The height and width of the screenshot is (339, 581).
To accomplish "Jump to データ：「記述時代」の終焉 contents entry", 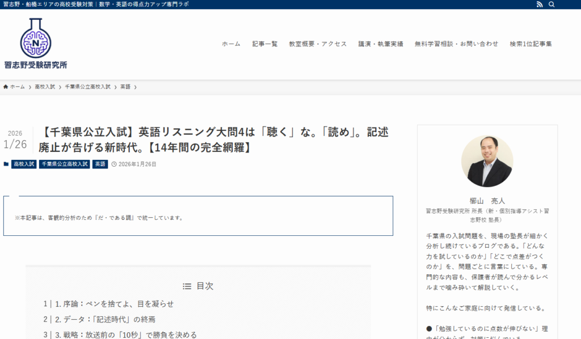I will coord(105,319).
